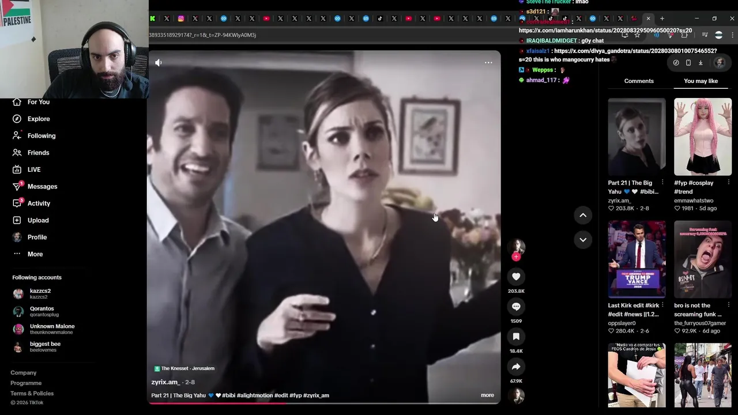Follow creator with red plus badge
This screenshot has width=738, height=415.
tap(516, 257)
